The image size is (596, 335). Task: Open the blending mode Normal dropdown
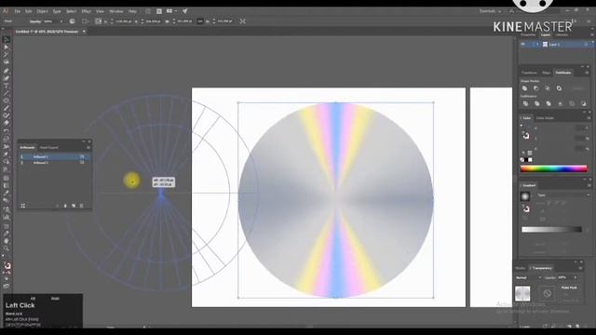528,277
